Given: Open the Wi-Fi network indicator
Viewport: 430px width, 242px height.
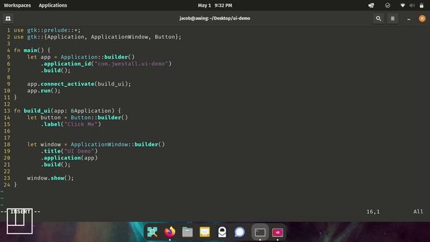Looking at the screenshot, I should pyautogui.click(x=402, y=5).
